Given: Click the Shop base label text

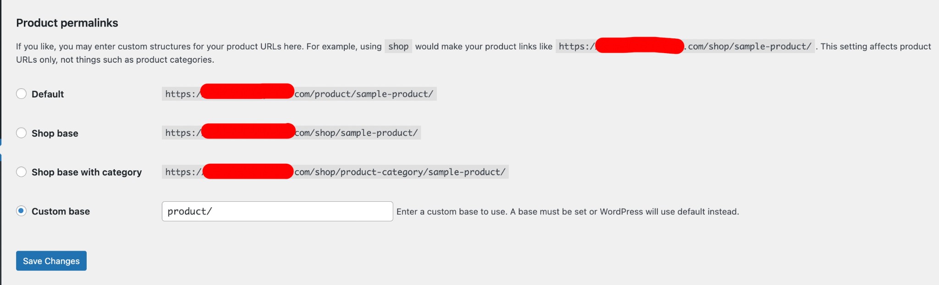Looking at the screenshot, I should [54, 133].
